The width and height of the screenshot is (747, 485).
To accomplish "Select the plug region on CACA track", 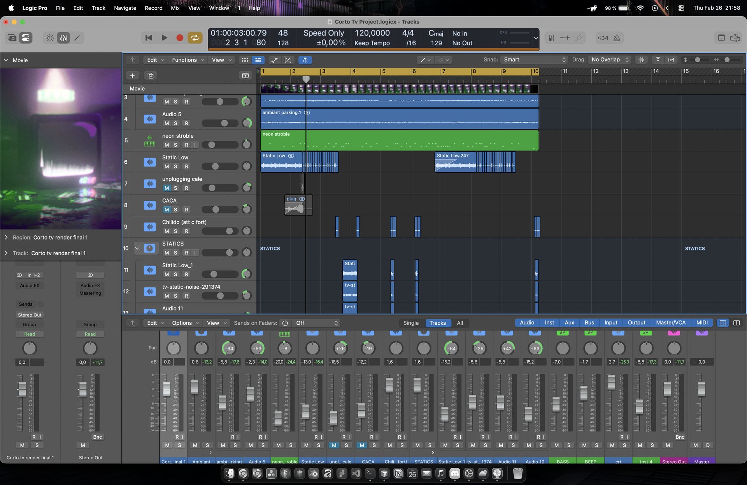I will pyautogui.click(x=298, y=205).
